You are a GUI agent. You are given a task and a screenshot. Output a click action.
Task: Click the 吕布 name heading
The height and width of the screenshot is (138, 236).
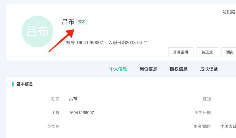(68, 22)
